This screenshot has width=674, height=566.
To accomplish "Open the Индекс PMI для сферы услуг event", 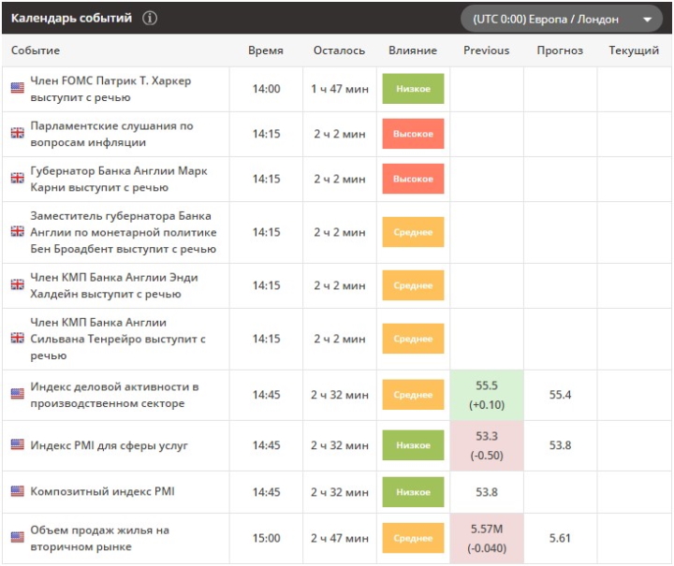I will [x=109, y=445].
